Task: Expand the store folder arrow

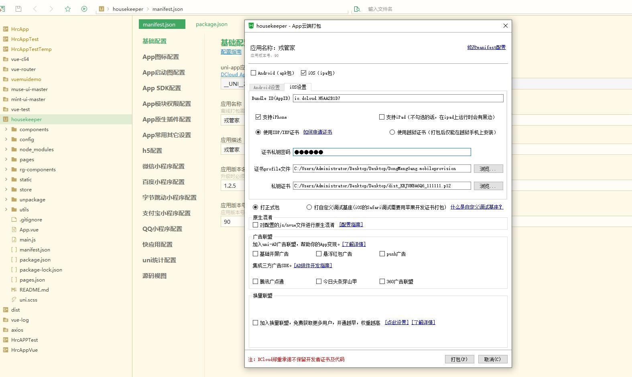Action: 6,189
